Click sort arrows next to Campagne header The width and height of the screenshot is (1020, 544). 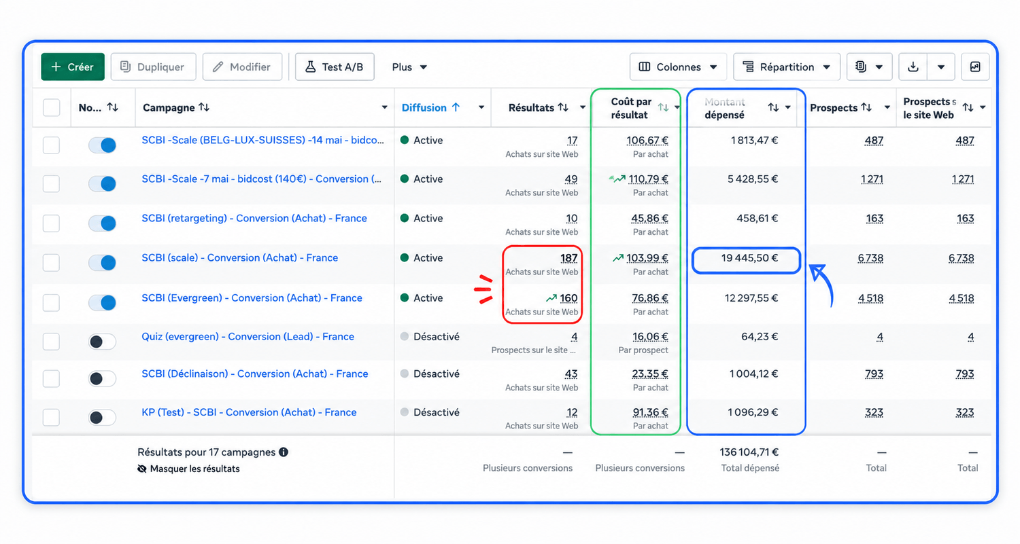point(204,107)
